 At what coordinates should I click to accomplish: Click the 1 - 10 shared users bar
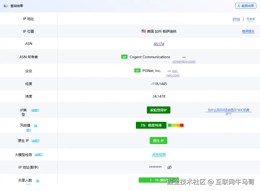tap(159, 180)
